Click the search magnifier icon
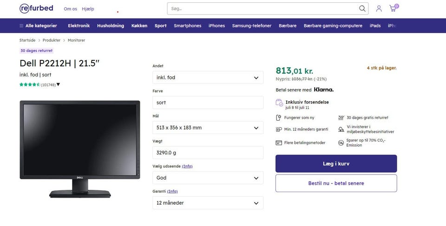The image size is (446, 226). tap(362, 8)
